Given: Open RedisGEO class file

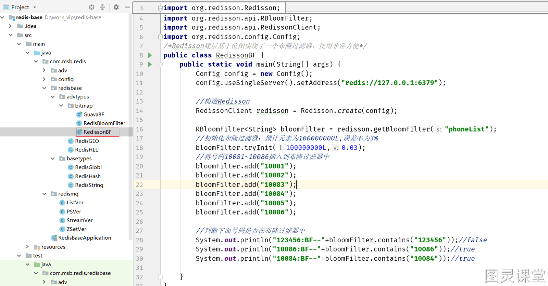Looking at the screenshot, I should click(87, 141).
